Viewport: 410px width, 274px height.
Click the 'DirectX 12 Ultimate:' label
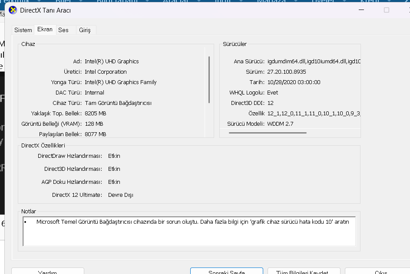tap(77, 195)
